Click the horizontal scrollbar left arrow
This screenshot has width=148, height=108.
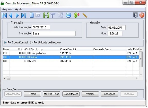pos(5,78)
